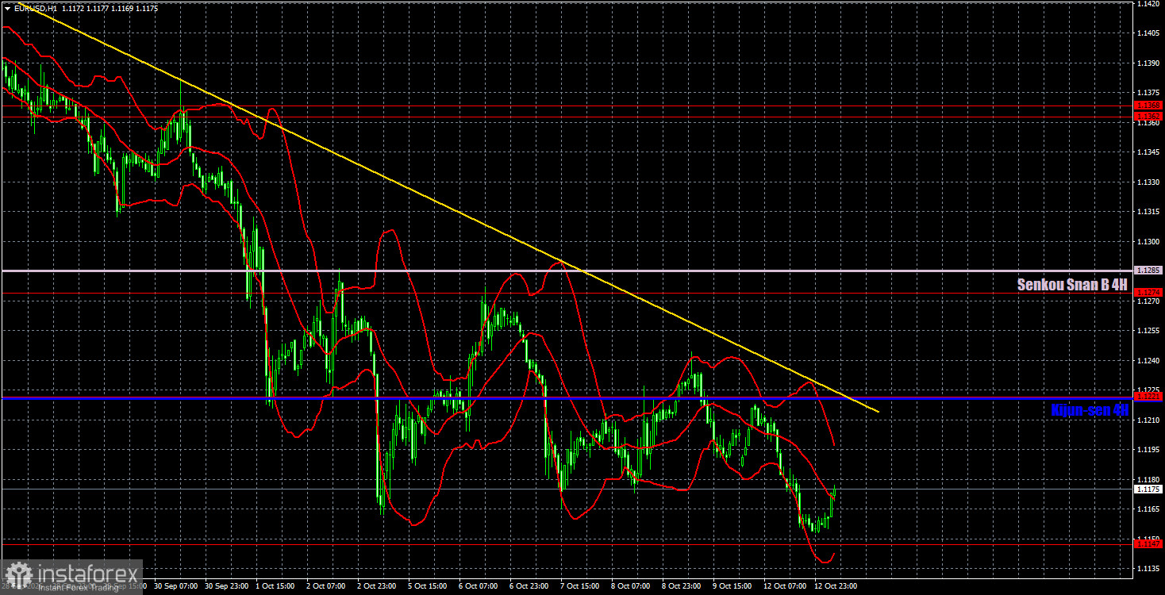Click the 1.1135 price axis label

pos(1148,569)
